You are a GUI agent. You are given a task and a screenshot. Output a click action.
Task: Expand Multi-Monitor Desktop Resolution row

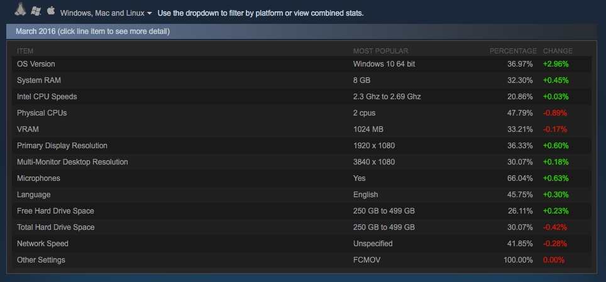(x=302, y=162)
